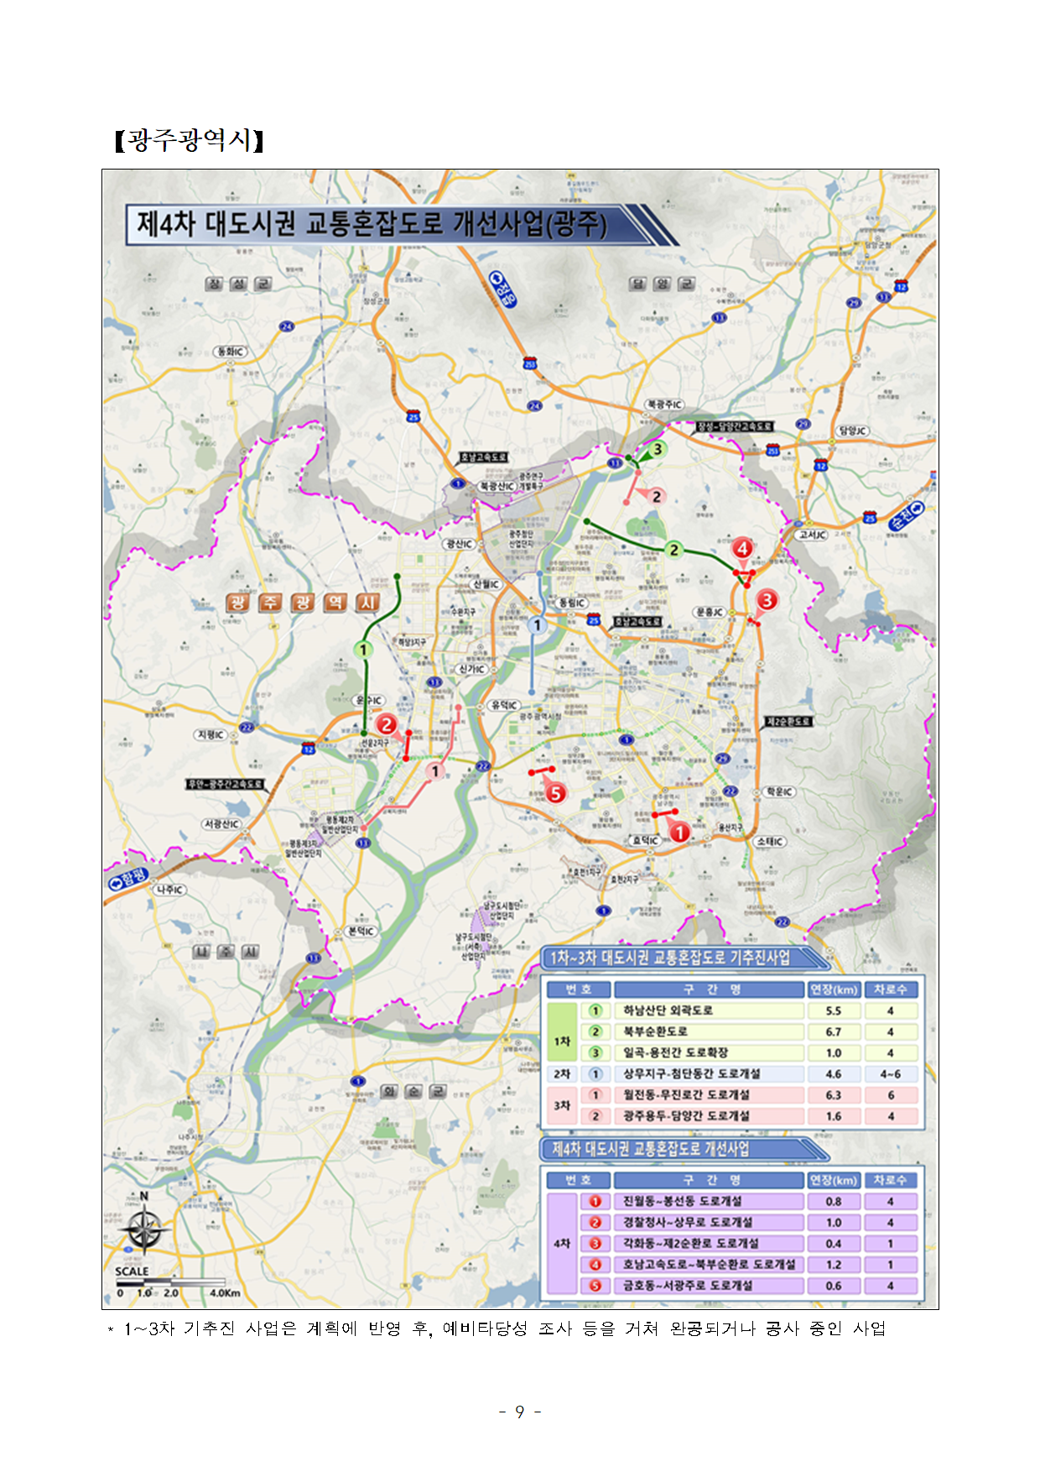Click green marker 3 near 북광주IC on map
The height and width of the screenshot is (1472, 1040).
click(658, 449)
